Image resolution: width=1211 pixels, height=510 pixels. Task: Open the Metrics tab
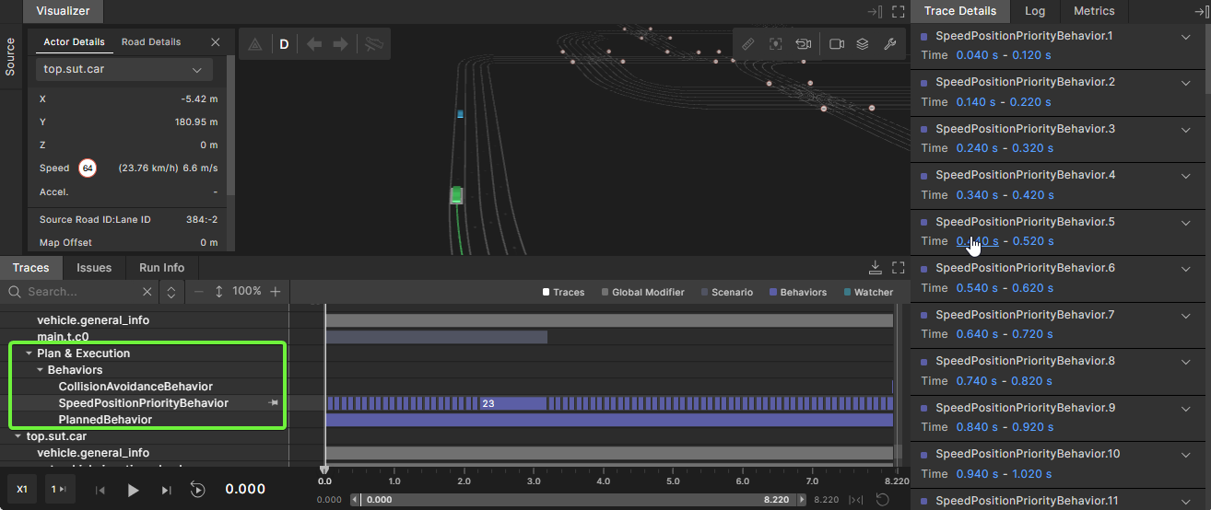point(1094,11)
